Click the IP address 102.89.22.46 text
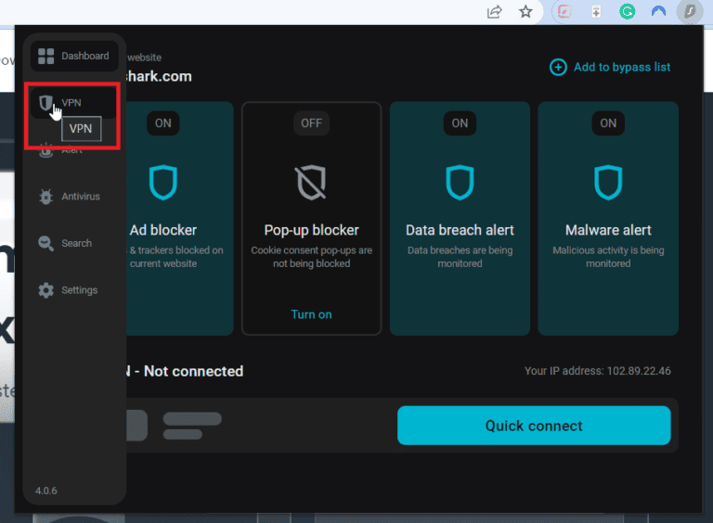The image size is (713, 523). [639, 371]
